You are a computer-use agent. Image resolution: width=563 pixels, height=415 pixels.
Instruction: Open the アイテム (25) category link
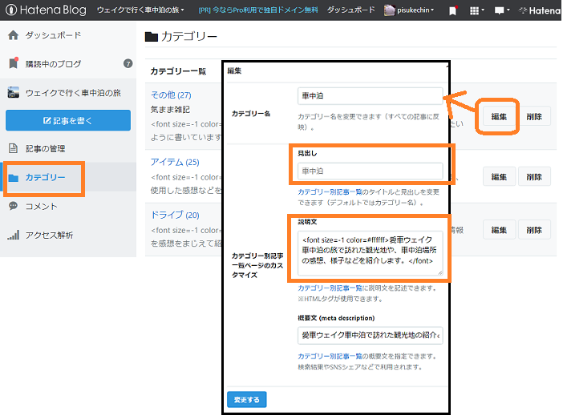point(175,162)
